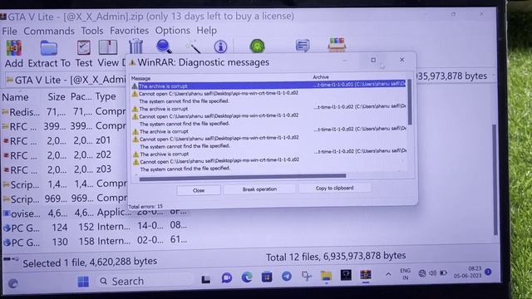The width and height of the screenshot is (532, 299).
Task: Click the Extract To folder icon
Action: tap(49, 48)
